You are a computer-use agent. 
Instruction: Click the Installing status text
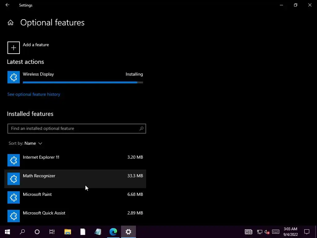(134, 74)
